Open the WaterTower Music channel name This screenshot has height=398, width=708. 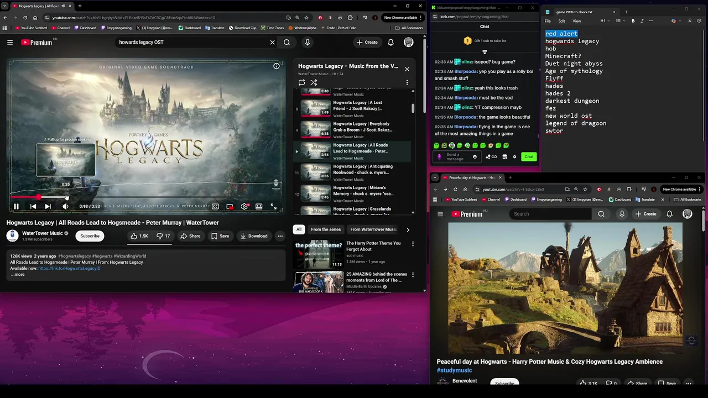click(x=42, y=233)
